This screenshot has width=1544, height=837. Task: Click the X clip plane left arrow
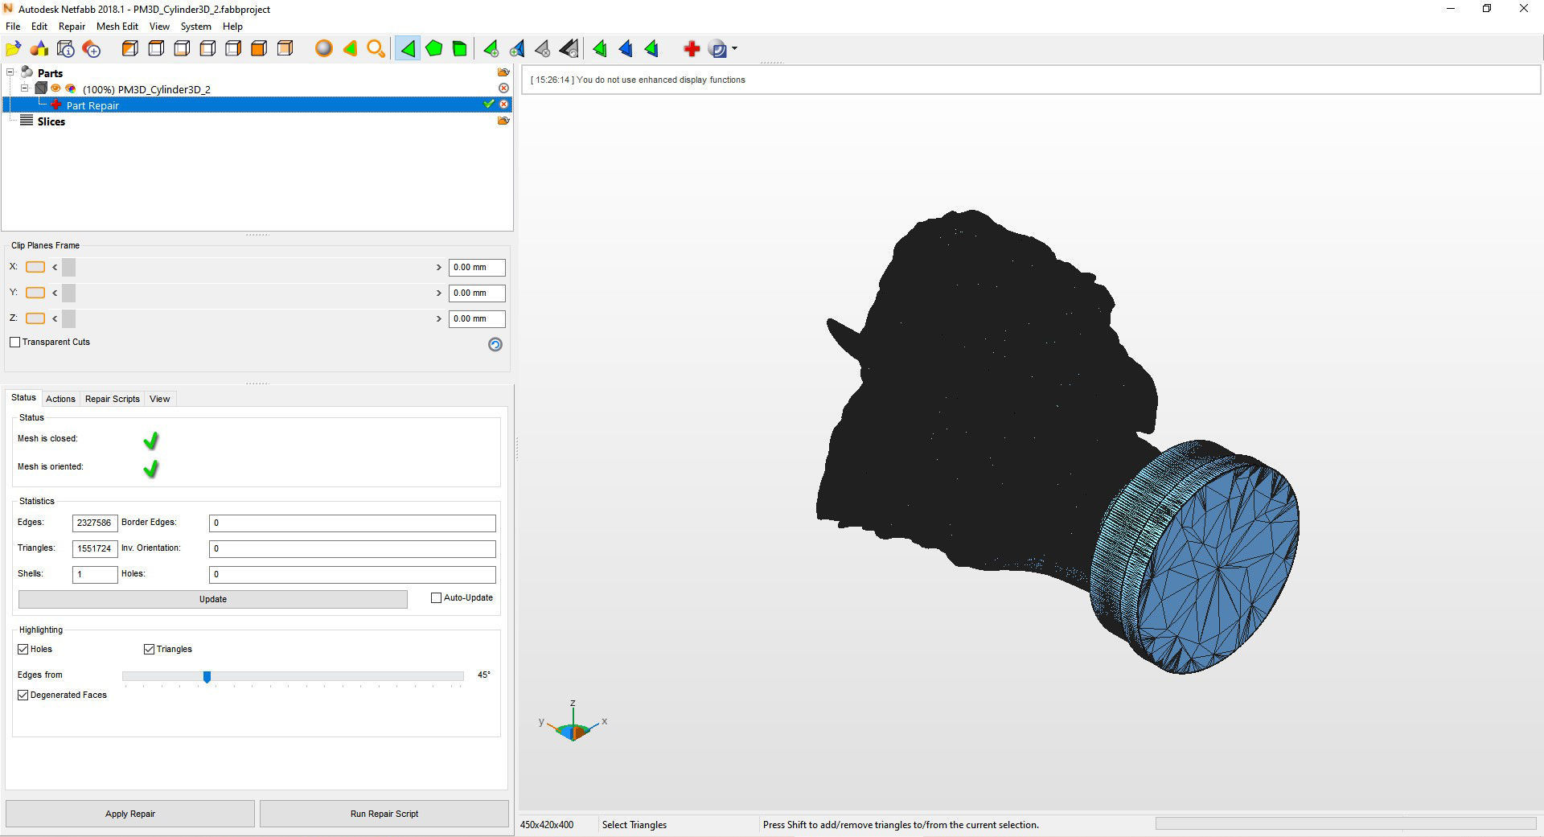(x=55, y=267)
